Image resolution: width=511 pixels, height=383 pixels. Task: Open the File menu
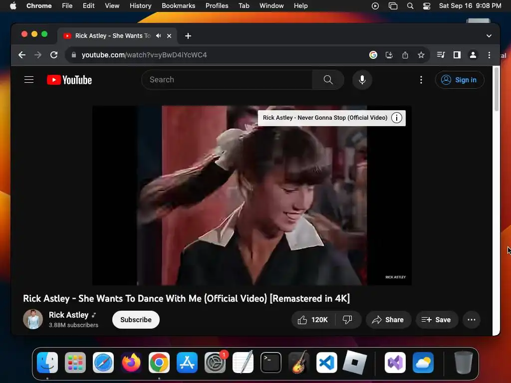pos(67,6)
